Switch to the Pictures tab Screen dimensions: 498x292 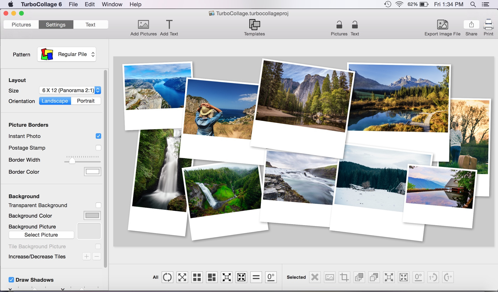21,25
